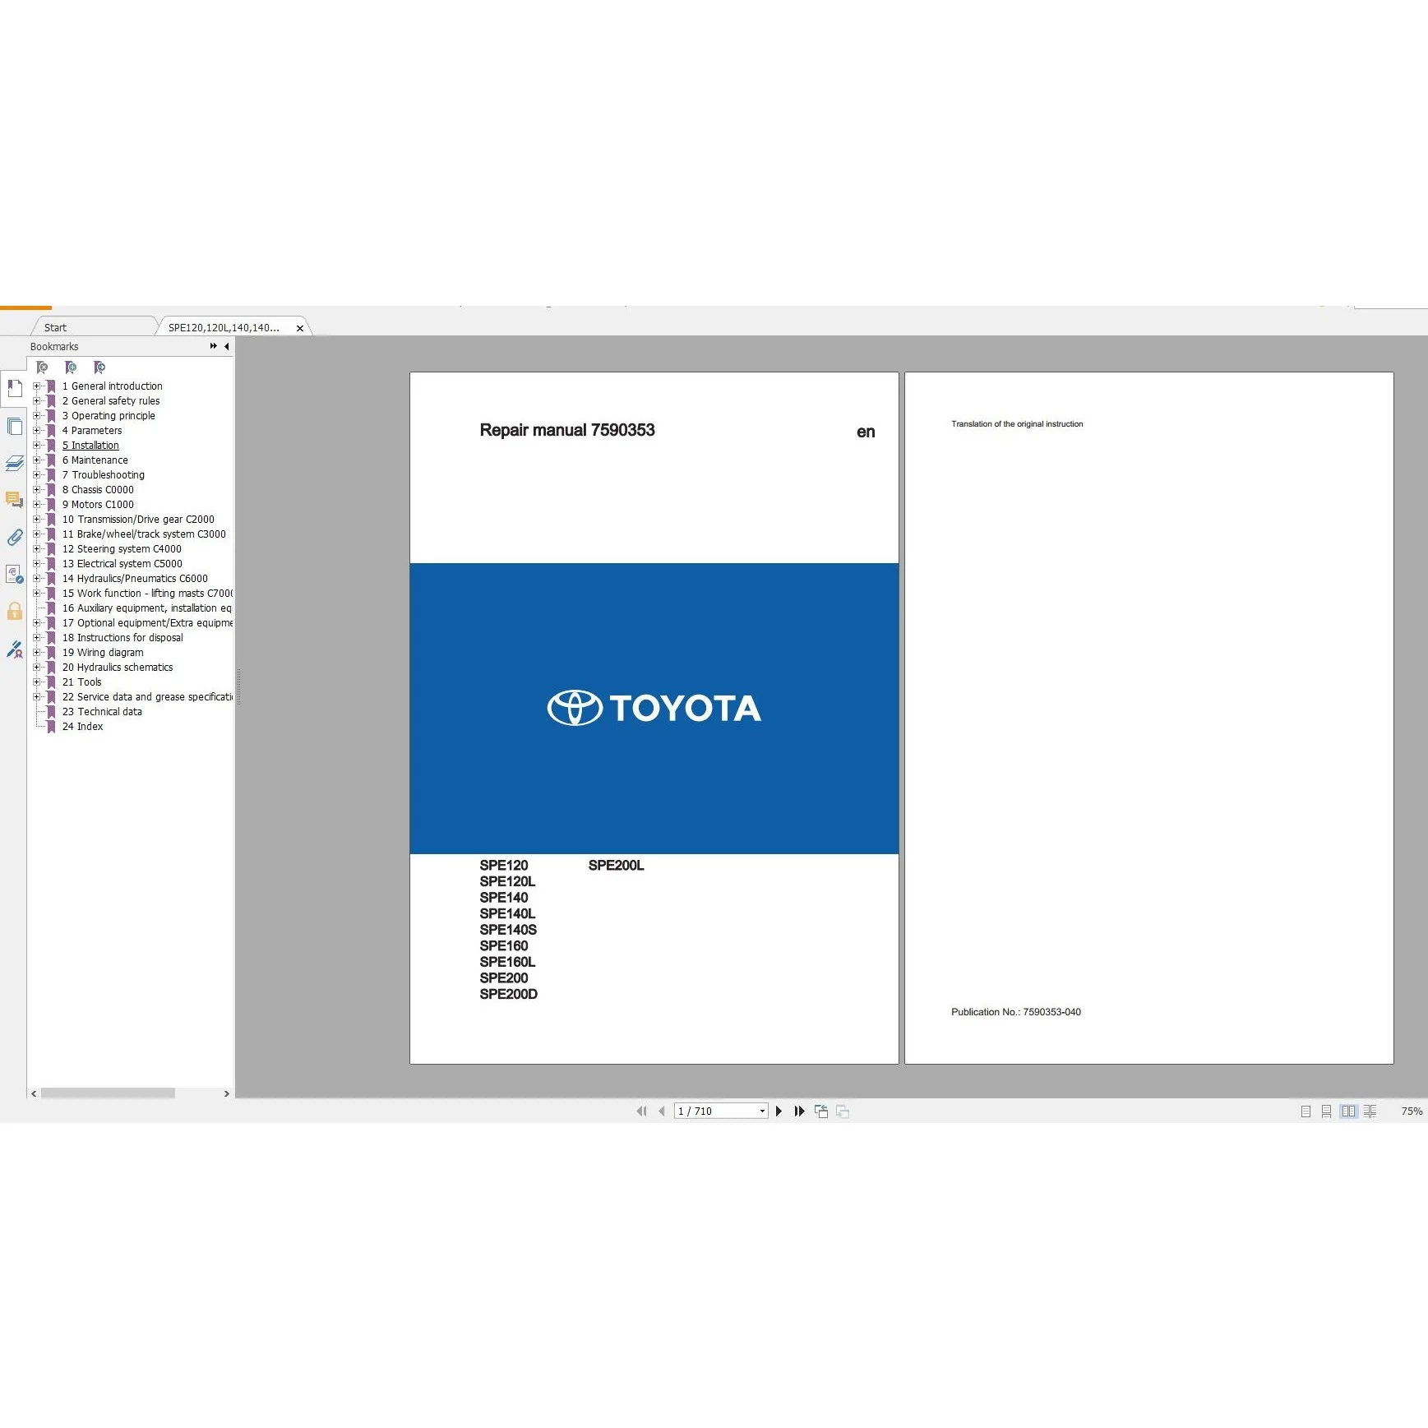The height and width of the screenshot is (1428, 1428).
Task: Collapse the Bookmarks panel left arrow
Action: (227, 346)
